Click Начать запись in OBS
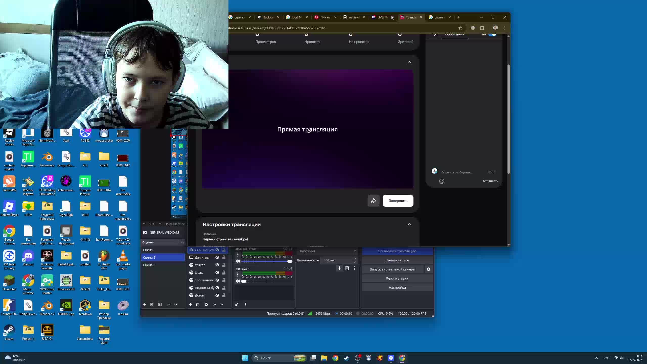647x364 pixels. [x=397, y=260]
